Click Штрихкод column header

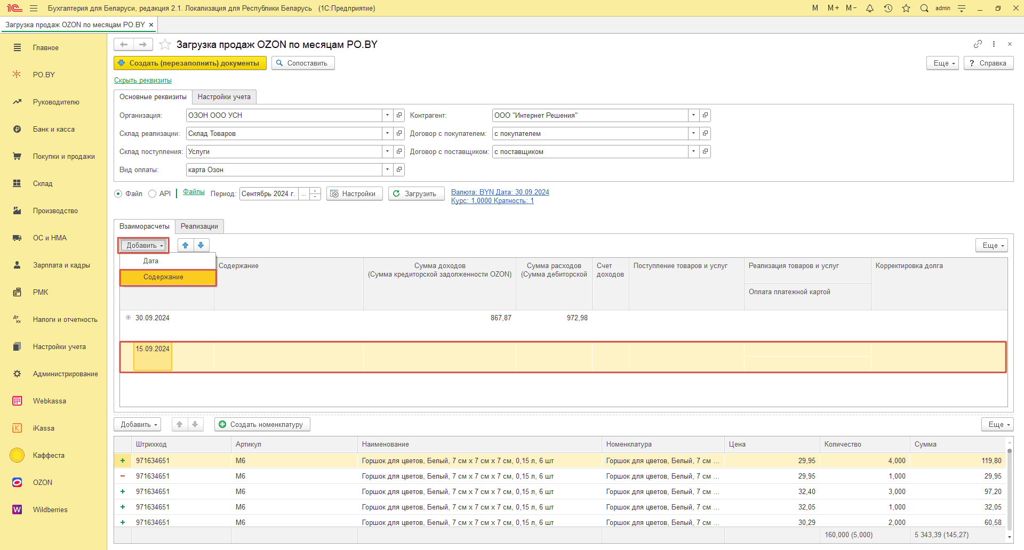click(181, 444)
